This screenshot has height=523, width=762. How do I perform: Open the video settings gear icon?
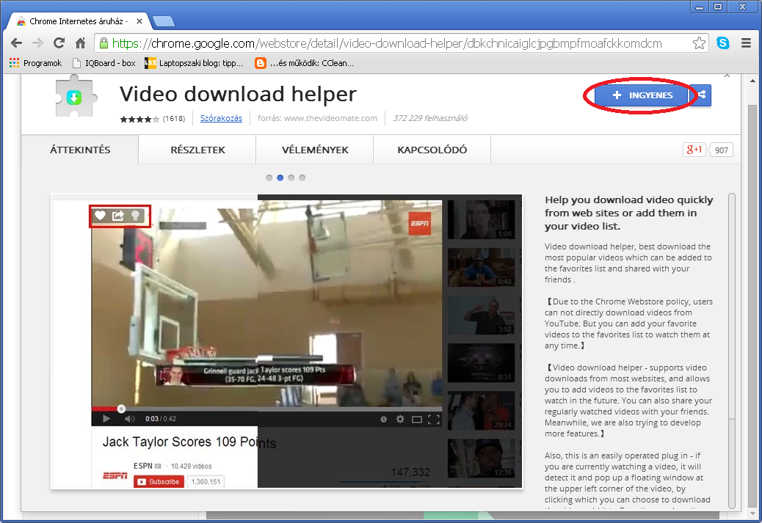(x=400, y=419)
